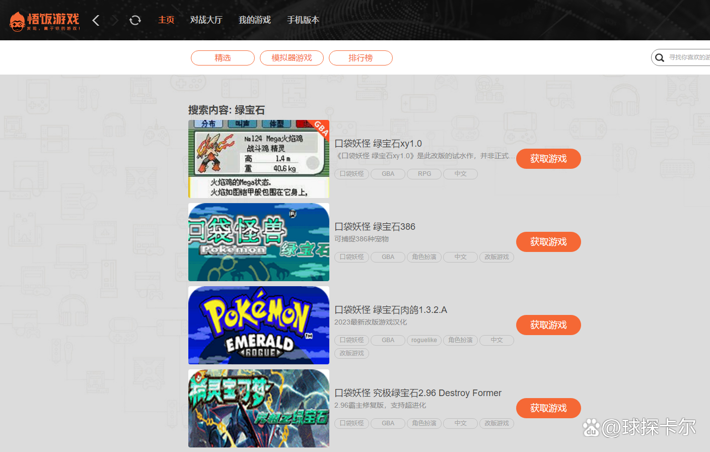
Task: Open the Mega火焰鸡 game thumbnail
Action: pos(258,159)
